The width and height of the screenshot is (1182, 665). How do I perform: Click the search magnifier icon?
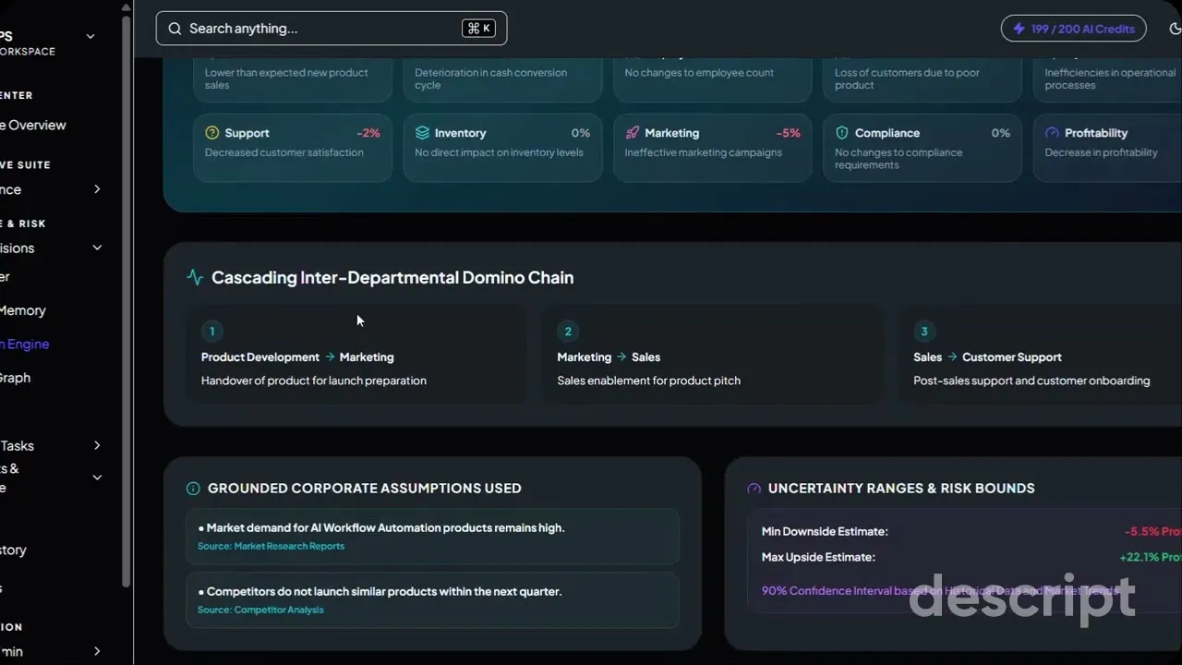pyautogui.click(x=175, y=29)
